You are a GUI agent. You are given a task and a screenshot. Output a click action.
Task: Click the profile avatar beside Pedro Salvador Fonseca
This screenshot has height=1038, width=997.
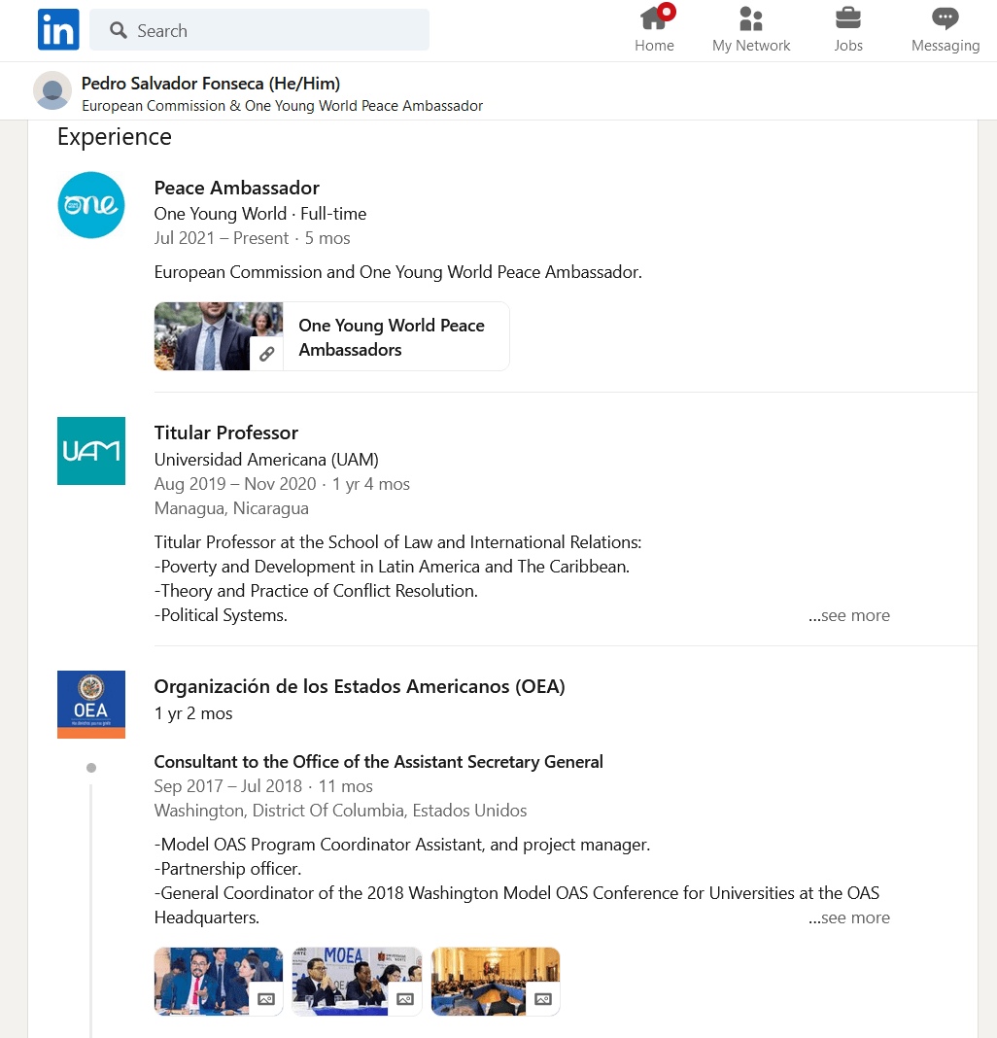tap(52, 90)
